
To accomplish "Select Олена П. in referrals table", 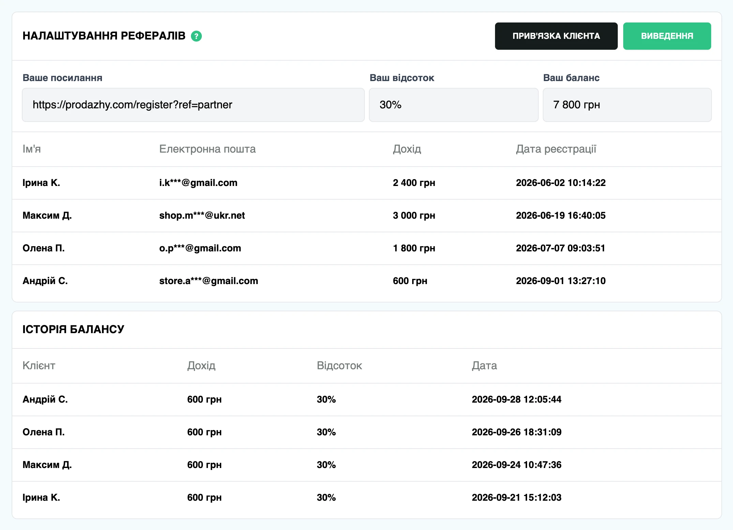I will 44,248.
